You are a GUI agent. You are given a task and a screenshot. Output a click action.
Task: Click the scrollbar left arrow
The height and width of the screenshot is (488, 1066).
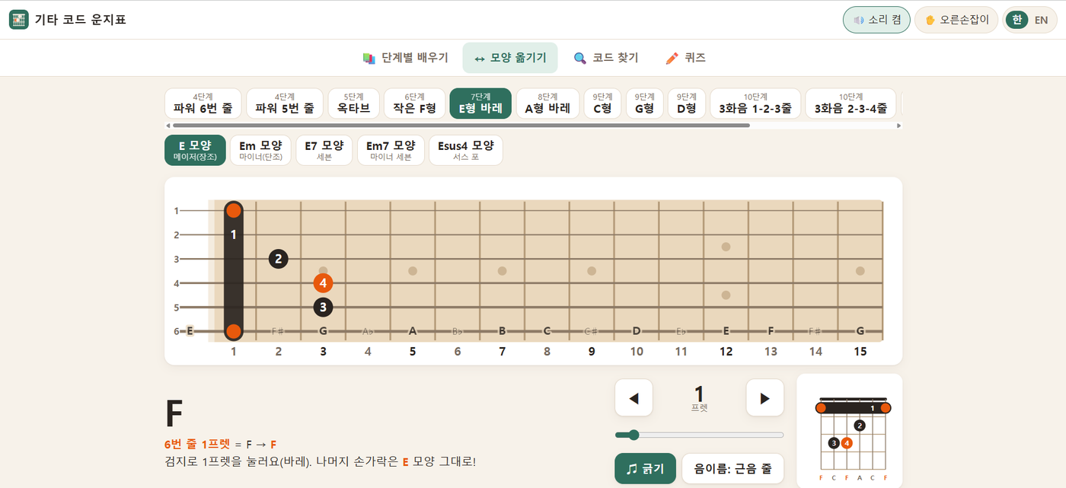[x=168, y=125]
